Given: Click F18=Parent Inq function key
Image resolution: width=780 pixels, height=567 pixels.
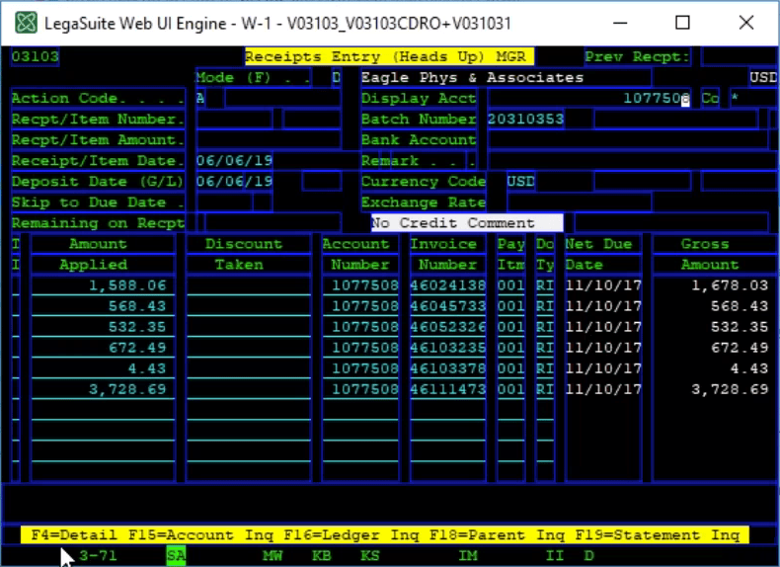Looking at the screenshot, I should coord(497,535).
